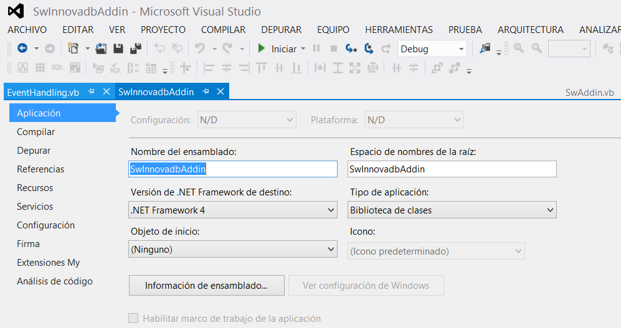Click the 'Nombre del ensamblado' text field
The width and height of the screenshot is (621, 328).
pyautogui.click(x=233, y=169)
